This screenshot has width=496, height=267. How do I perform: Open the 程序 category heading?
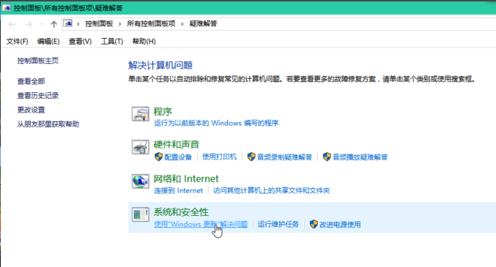point(163,111)
